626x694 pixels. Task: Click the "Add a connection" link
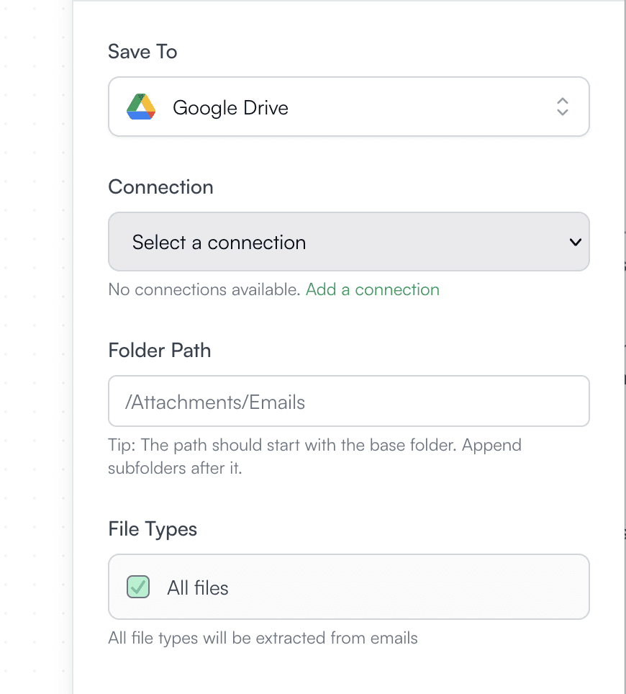click(372, 289)
